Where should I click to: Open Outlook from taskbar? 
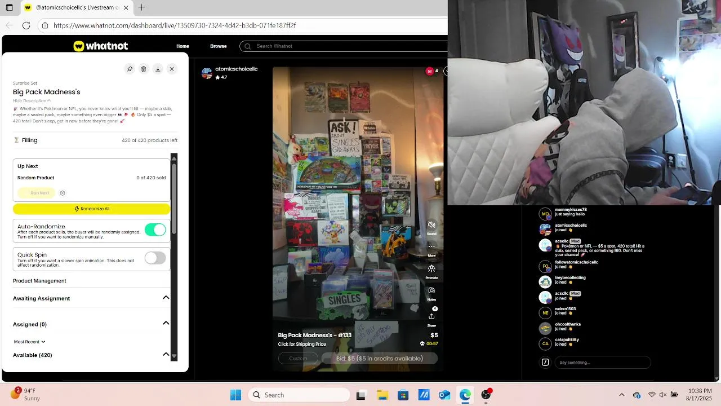click(444, 395)
